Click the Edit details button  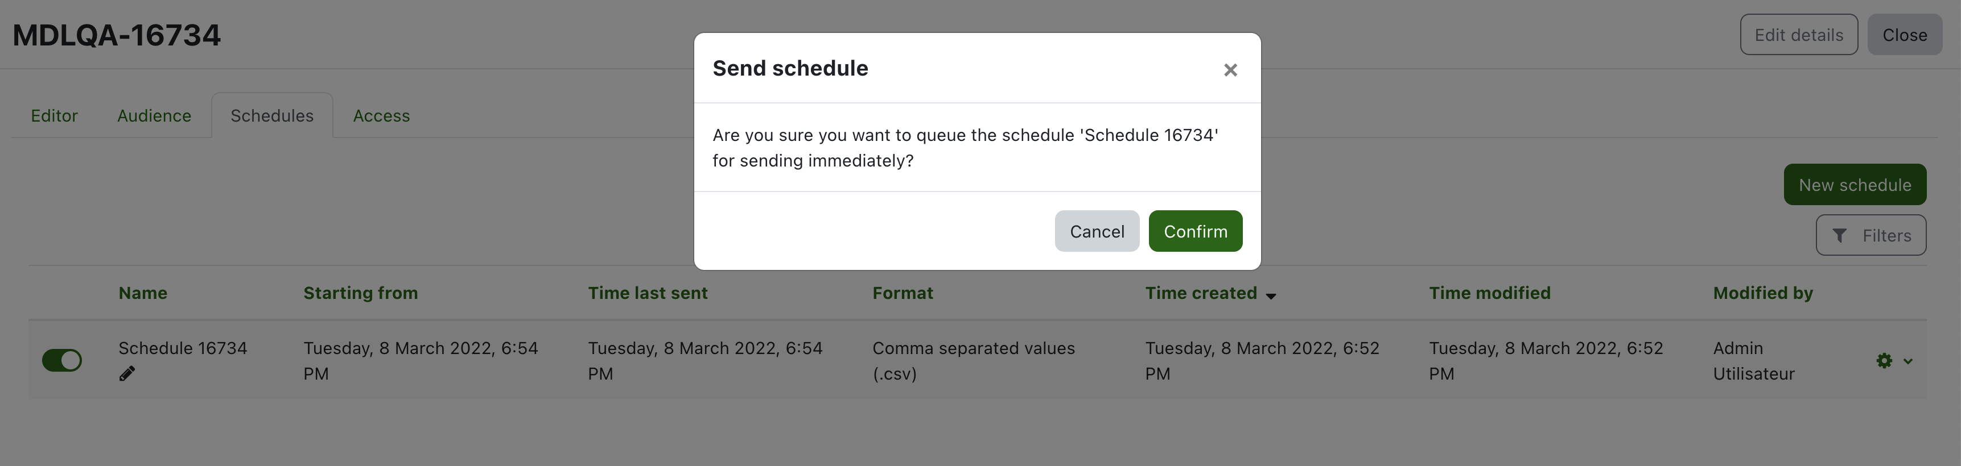click(1799, 35)
